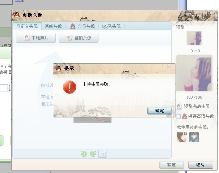This screenshot has width=219, height=173.
Task: Select the second previously used avatar
Action: [x=194, y=137]
